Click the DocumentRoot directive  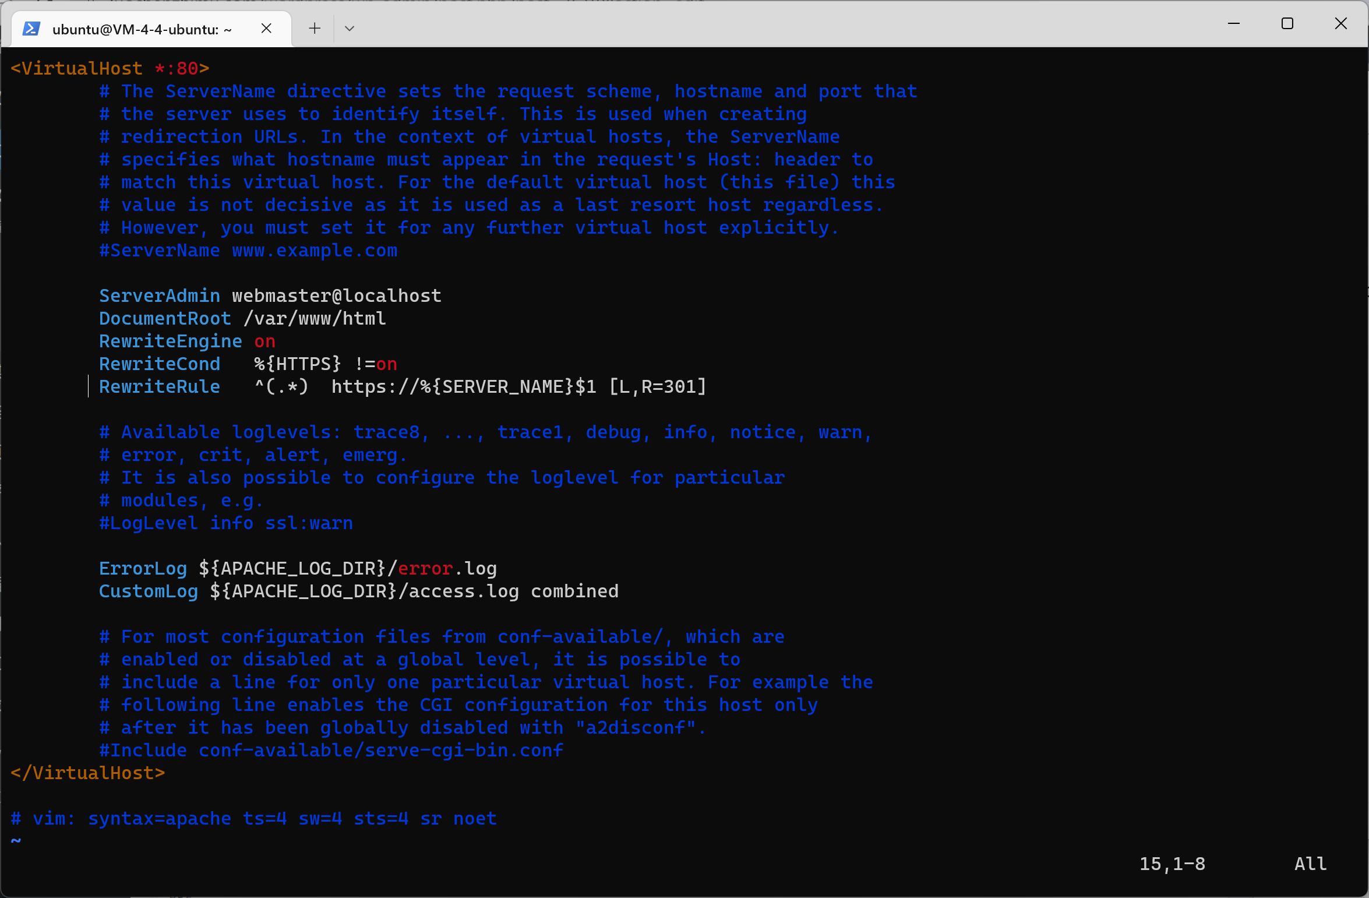pos(165,319)
